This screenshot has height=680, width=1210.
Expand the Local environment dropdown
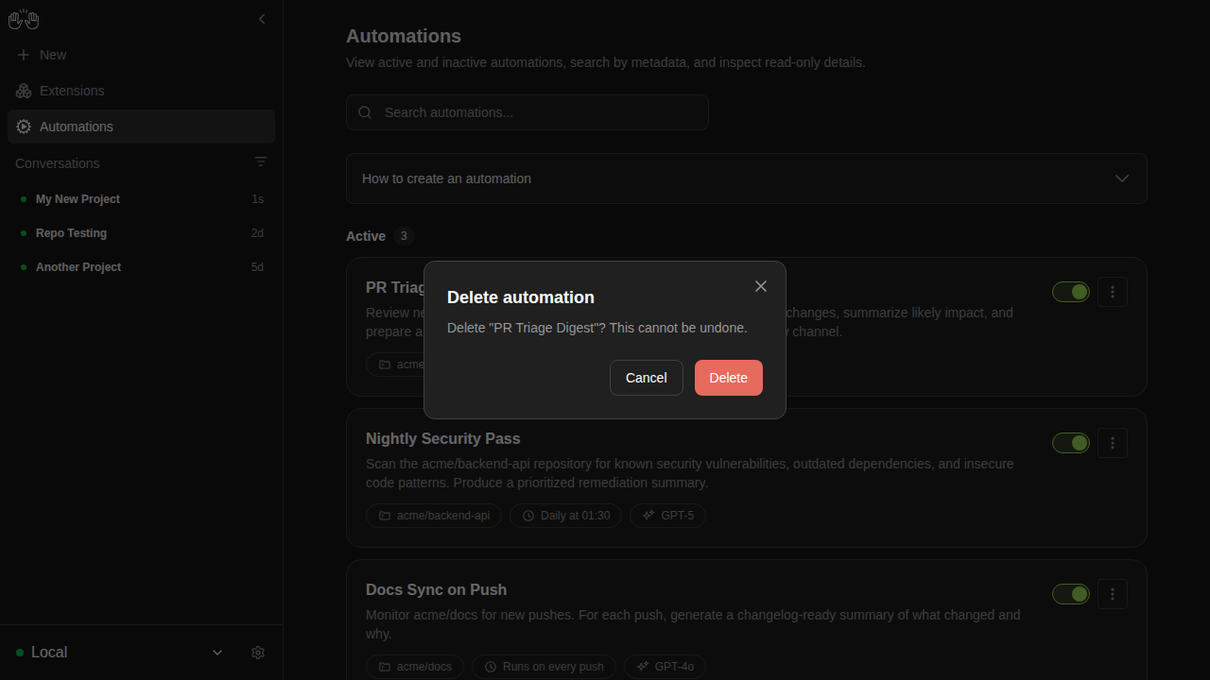pos(120,653)
